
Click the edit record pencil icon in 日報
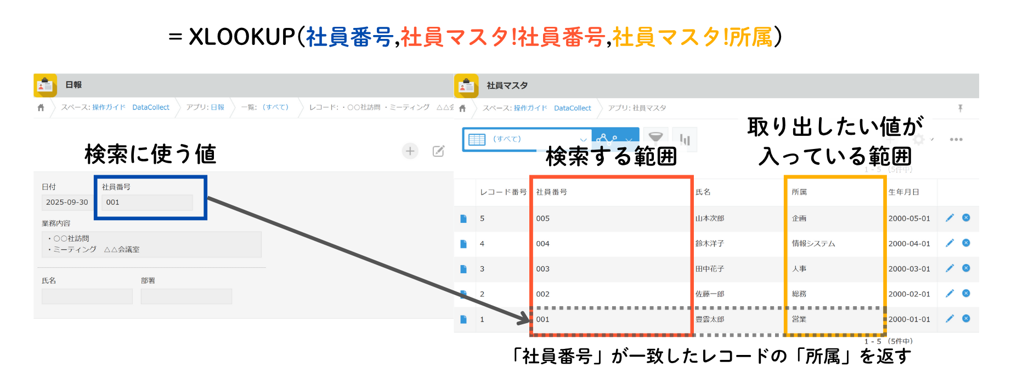[x=438, y=151]
